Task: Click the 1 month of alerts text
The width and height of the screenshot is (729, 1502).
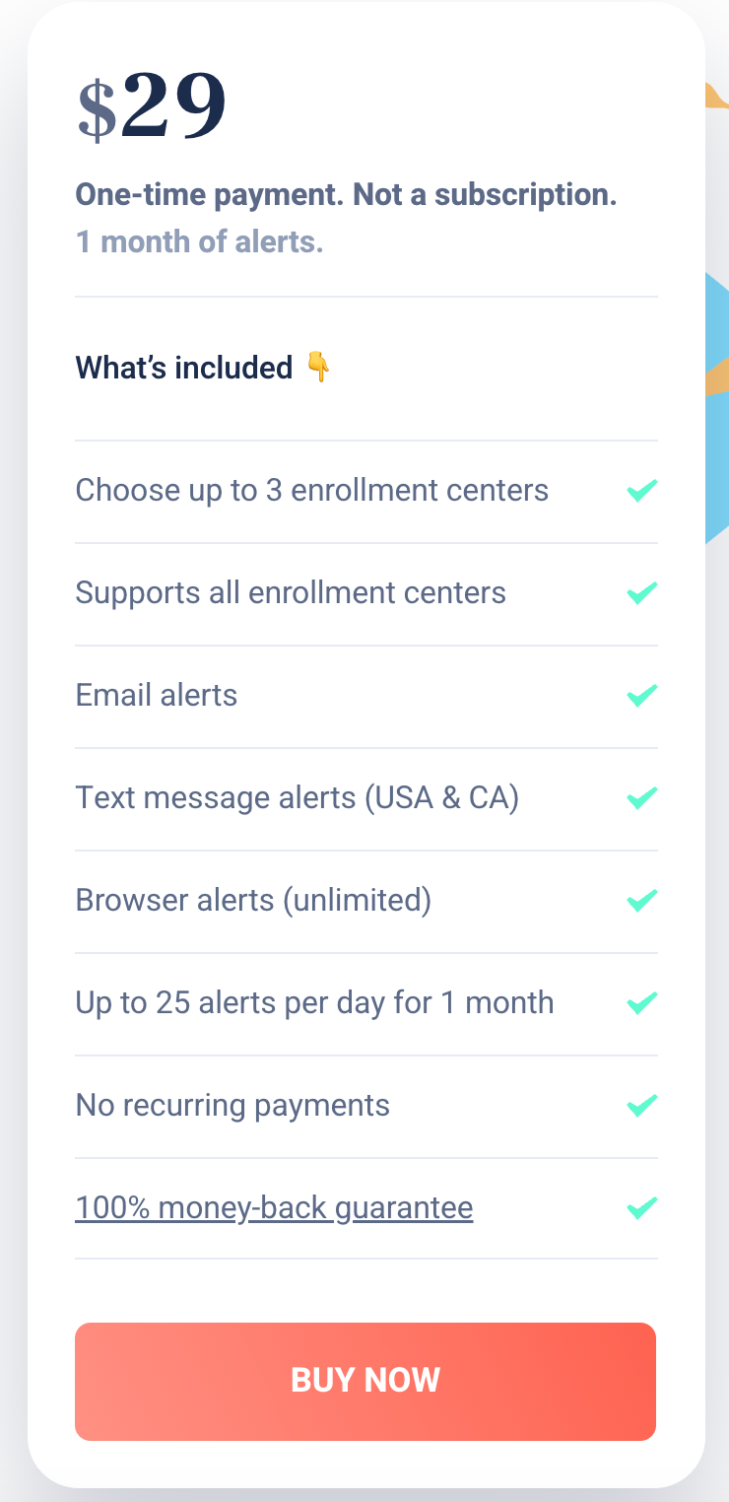Action: point(199,241)
